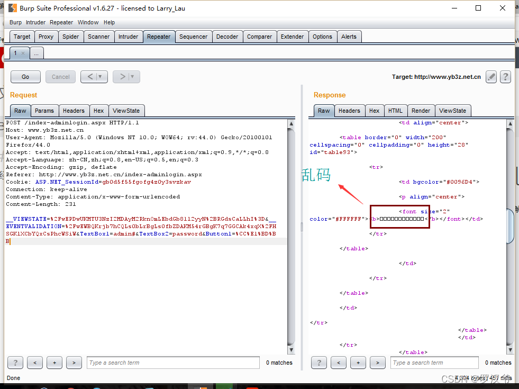This screenshot has height=389, width=519.
Task: Select the Repeater tool tab
Action: (159, 37)
